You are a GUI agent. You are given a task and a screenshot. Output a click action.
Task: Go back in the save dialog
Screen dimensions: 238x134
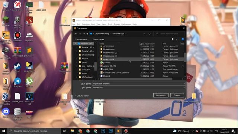pyautogui.click(x=75, y=33)
